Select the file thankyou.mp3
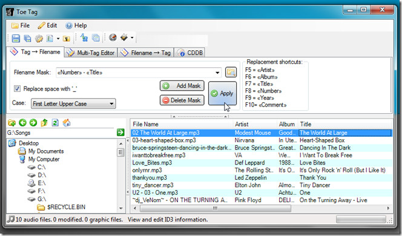402x236 pixels. pyautogui.click(x=150, y=177)
